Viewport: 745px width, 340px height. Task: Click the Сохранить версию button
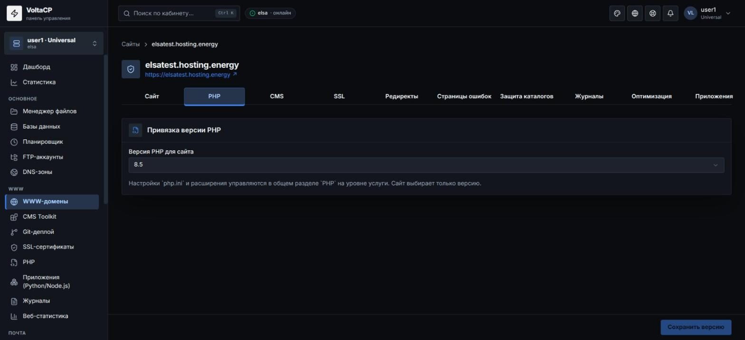click(696, 327)
